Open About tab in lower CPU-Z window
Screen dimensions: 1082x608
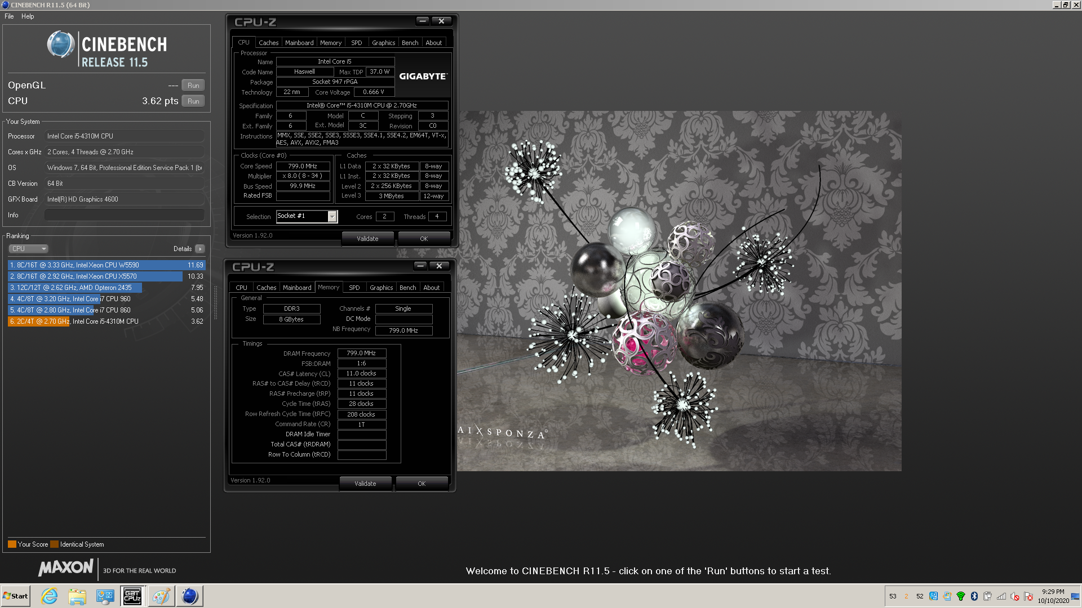[x=432, y=288]
